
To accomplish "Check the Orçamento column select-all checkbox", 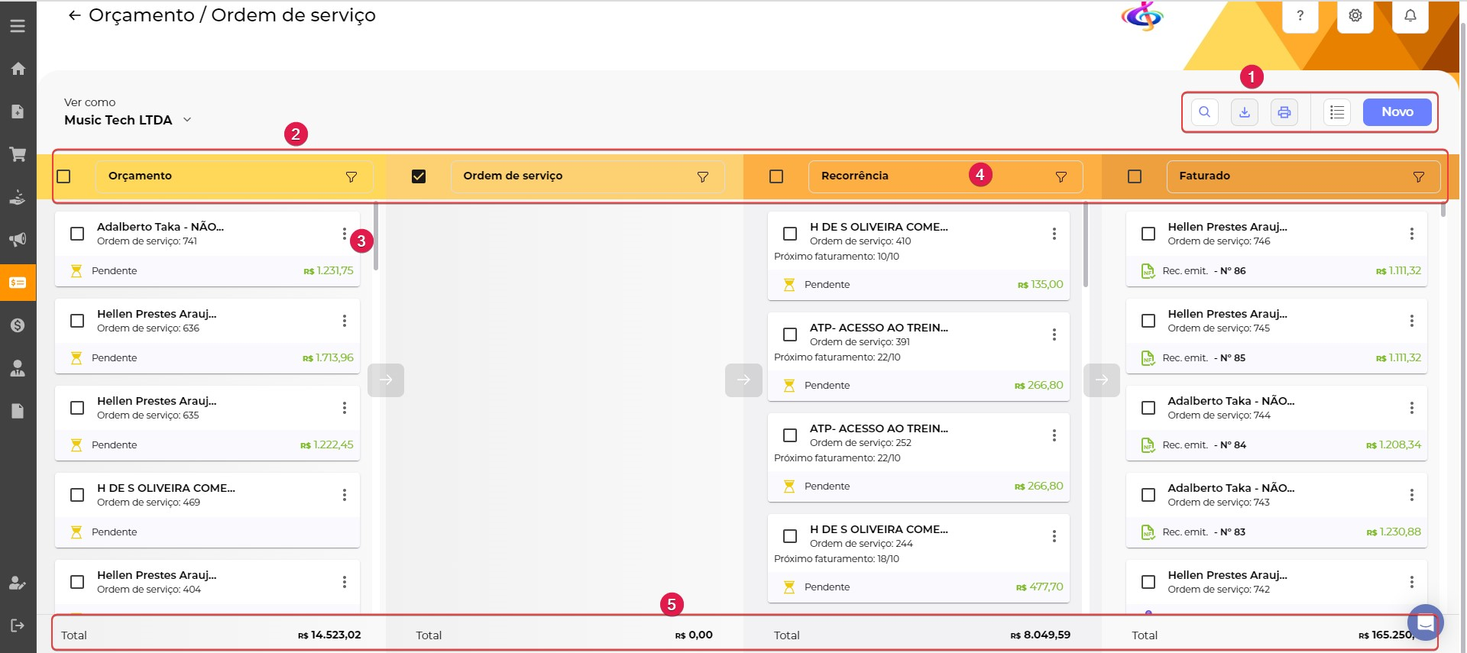I will tap(64, 176).
